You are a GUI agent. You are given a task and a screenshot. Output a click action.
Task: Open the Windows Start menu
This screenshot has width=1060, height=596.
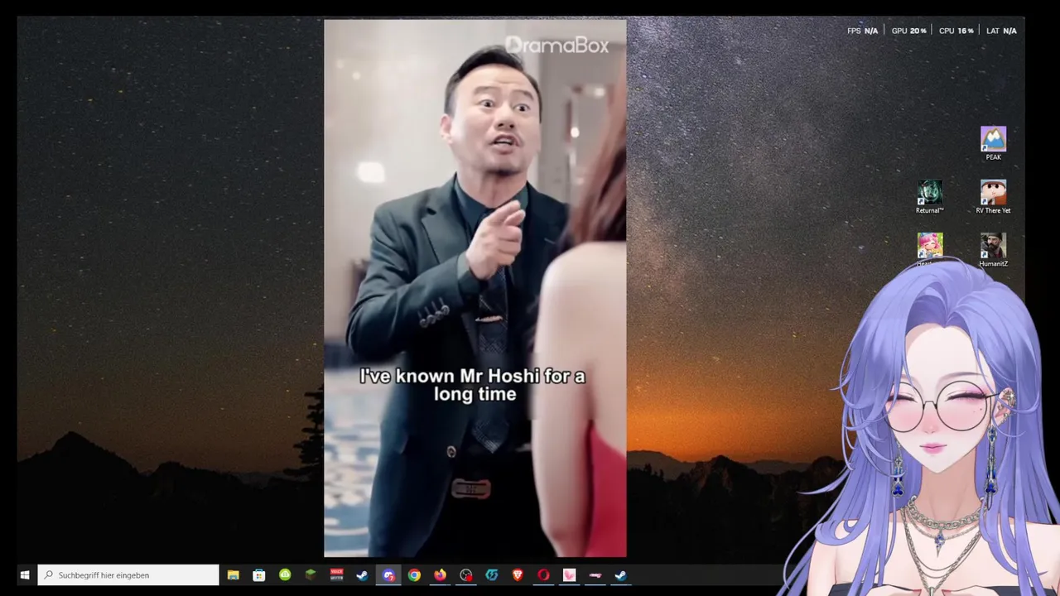(25, 575)
